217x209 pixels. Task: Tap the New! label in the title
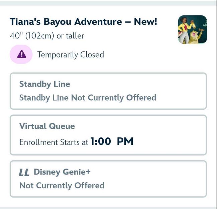click(x=145, y=22)
